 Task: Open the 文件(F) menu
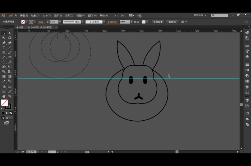tap(13, 16)
